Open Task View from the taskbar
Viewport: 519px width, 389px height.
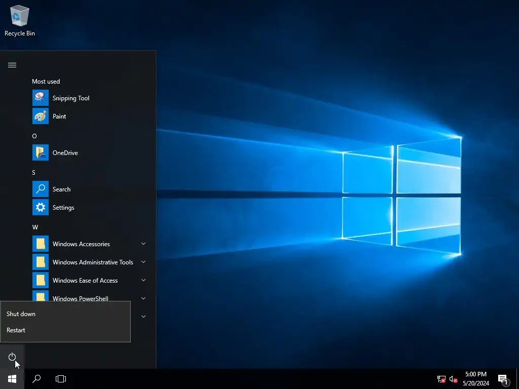[61, 379]
